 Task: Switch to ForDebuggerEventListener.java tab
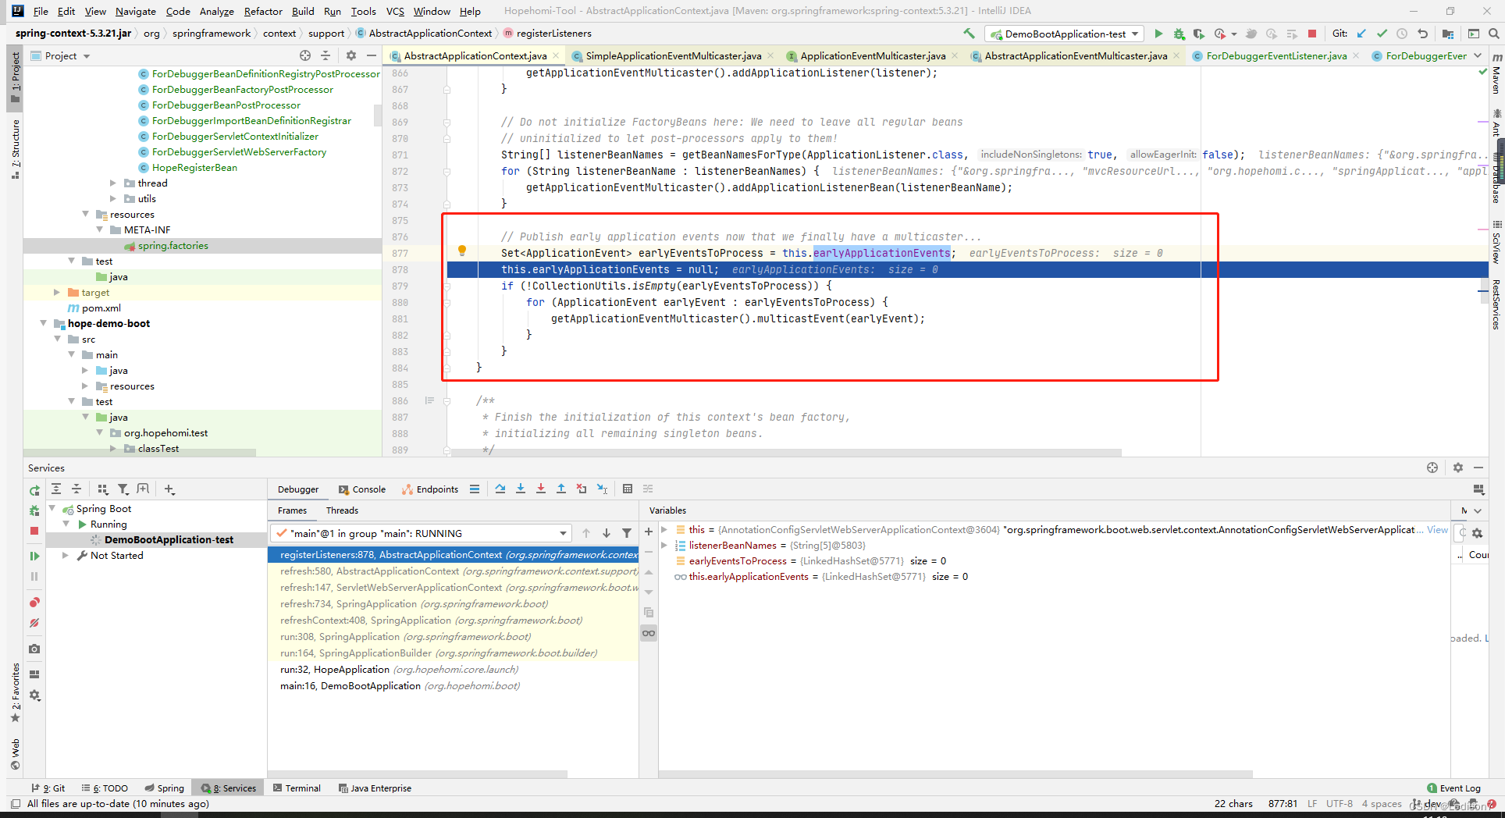pyautogui.click(x=1276, y=55)
